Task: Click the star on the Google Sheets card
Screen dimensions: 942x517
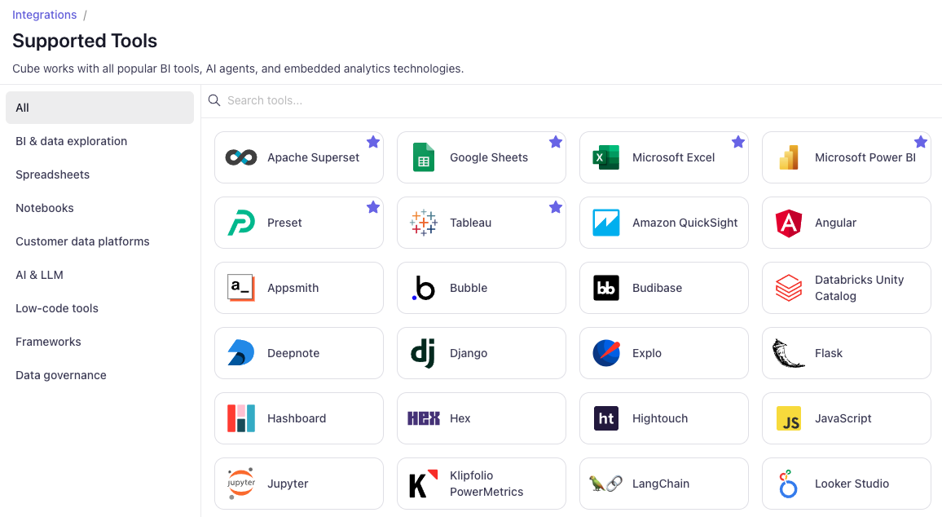Action: (x=556, y=142)
